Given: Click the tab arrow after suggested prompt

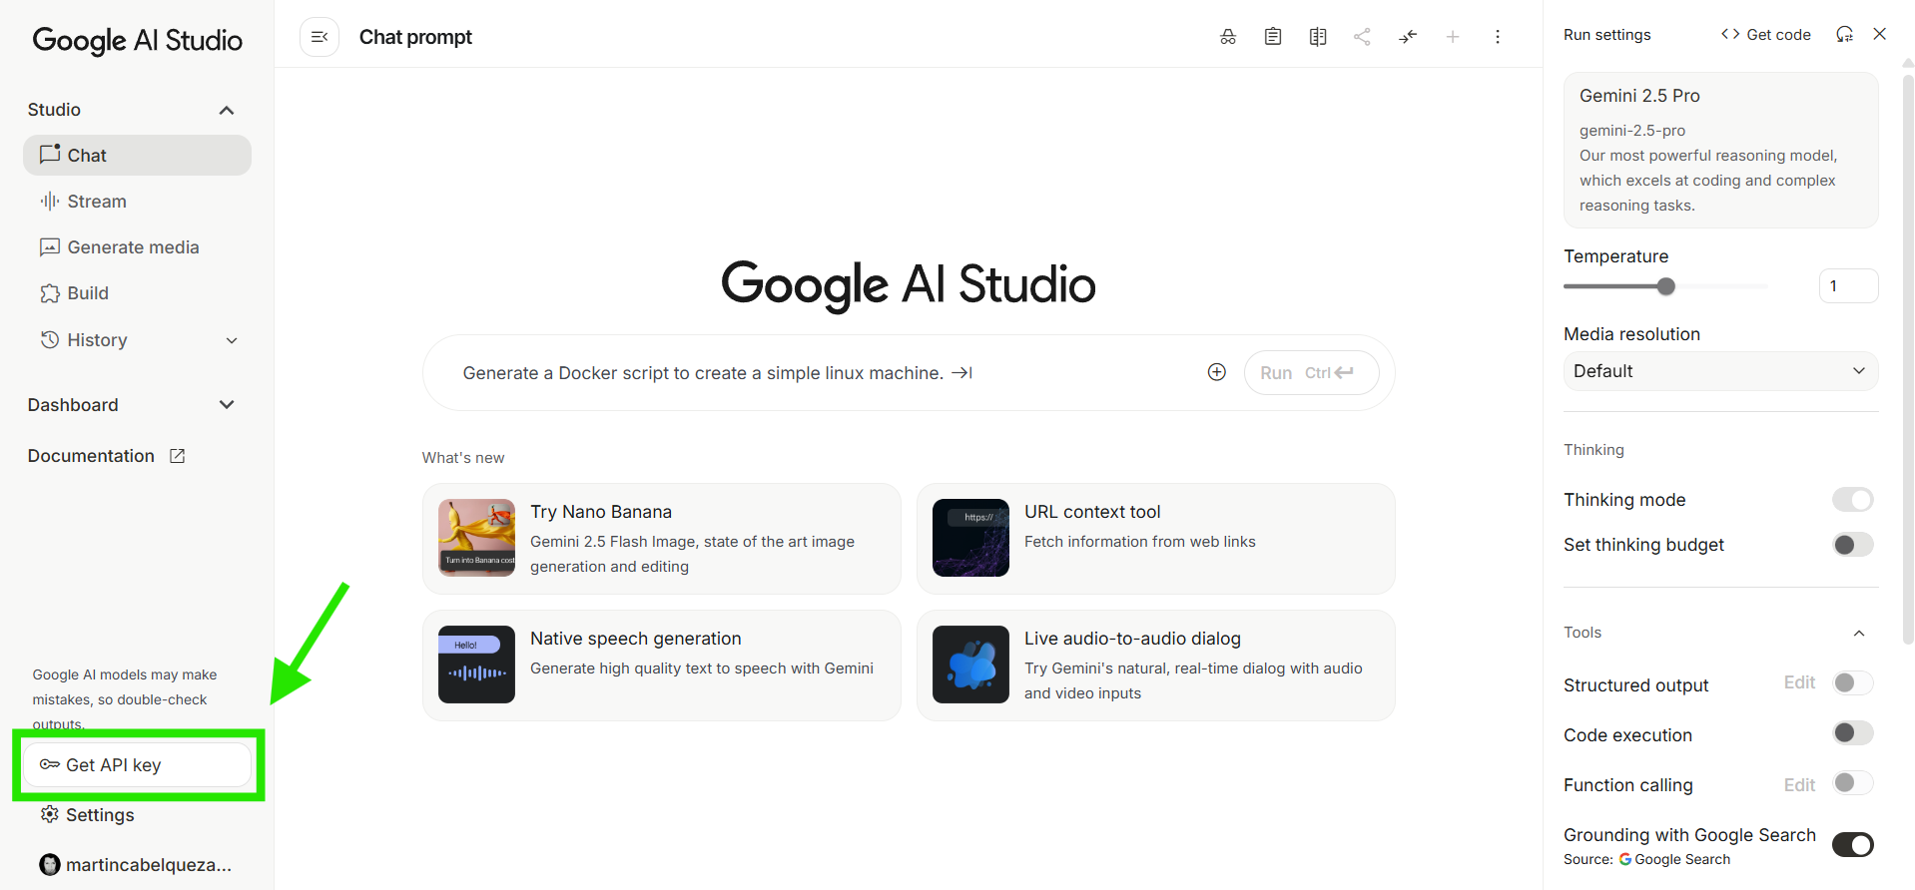Looking at the screenshot, I should pyautogui.click(x=962, y=373).
